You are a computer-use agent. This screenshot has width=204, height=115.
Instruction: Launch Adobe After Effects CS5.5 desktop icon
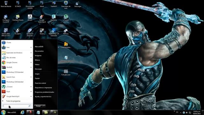click(x=6, y=32)
